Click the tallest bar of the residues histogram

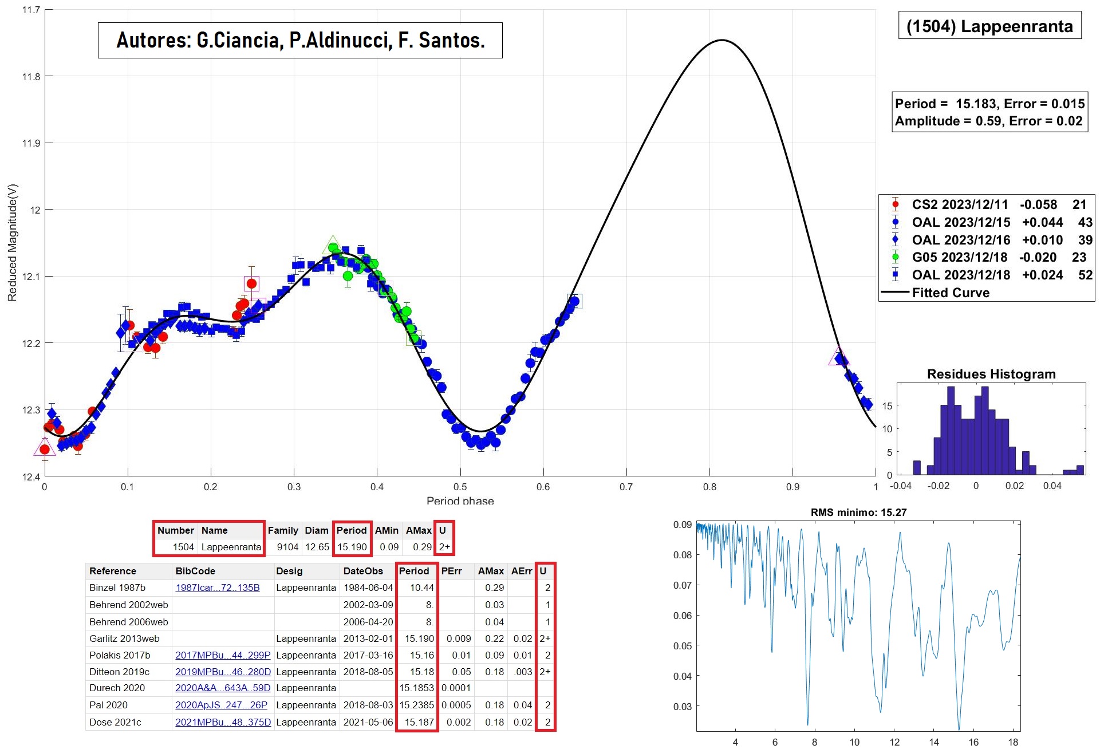pyautogui.click(x=951, y=431)
